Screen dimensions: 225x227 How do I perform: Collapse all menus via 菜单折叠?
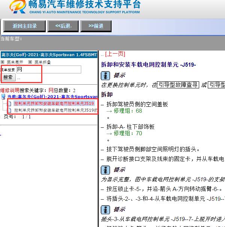tap(43, 62)
